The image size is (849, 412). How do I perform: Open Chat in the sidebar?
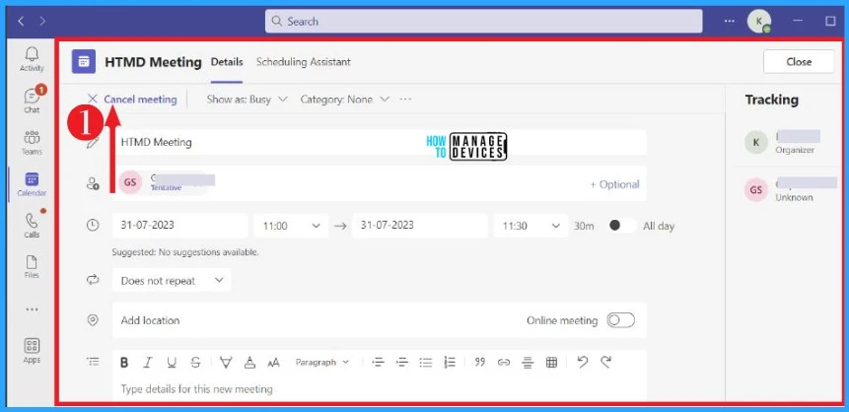pos(32,101)
